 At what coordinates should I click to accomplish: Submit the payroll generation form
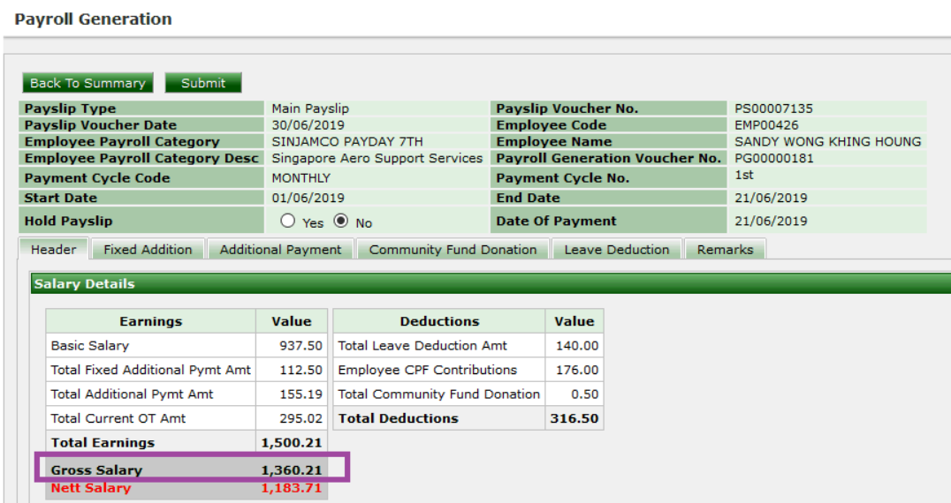203,83
